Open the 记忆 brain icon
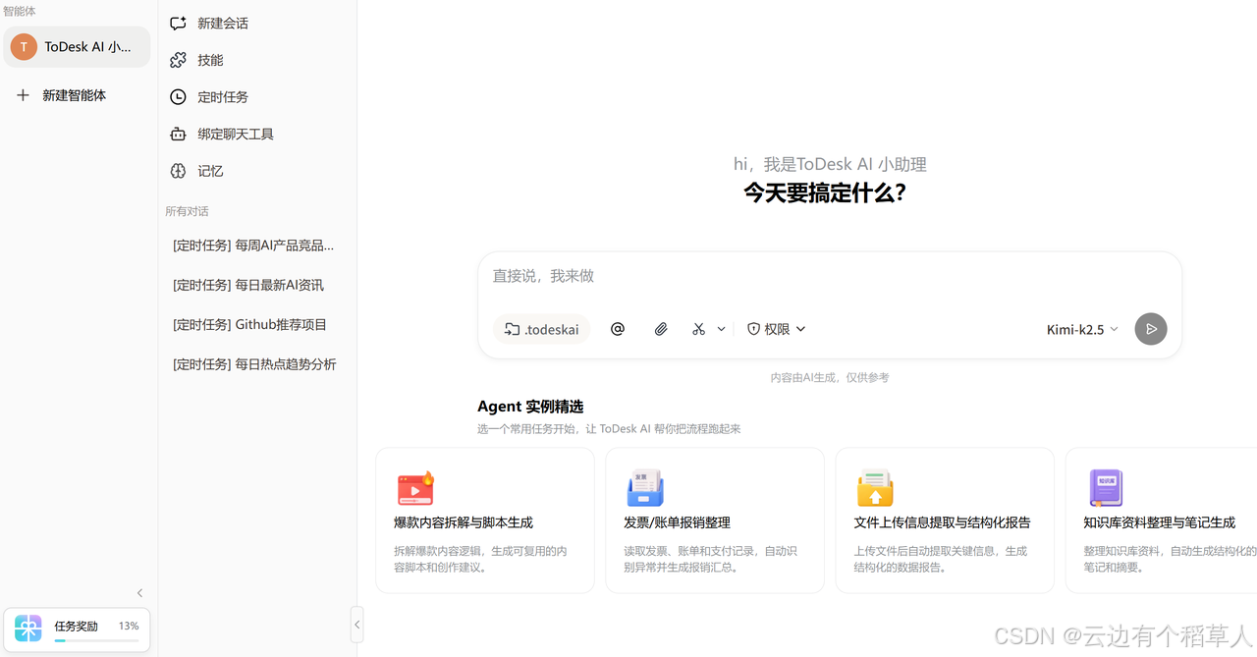 tap(178, 171)
